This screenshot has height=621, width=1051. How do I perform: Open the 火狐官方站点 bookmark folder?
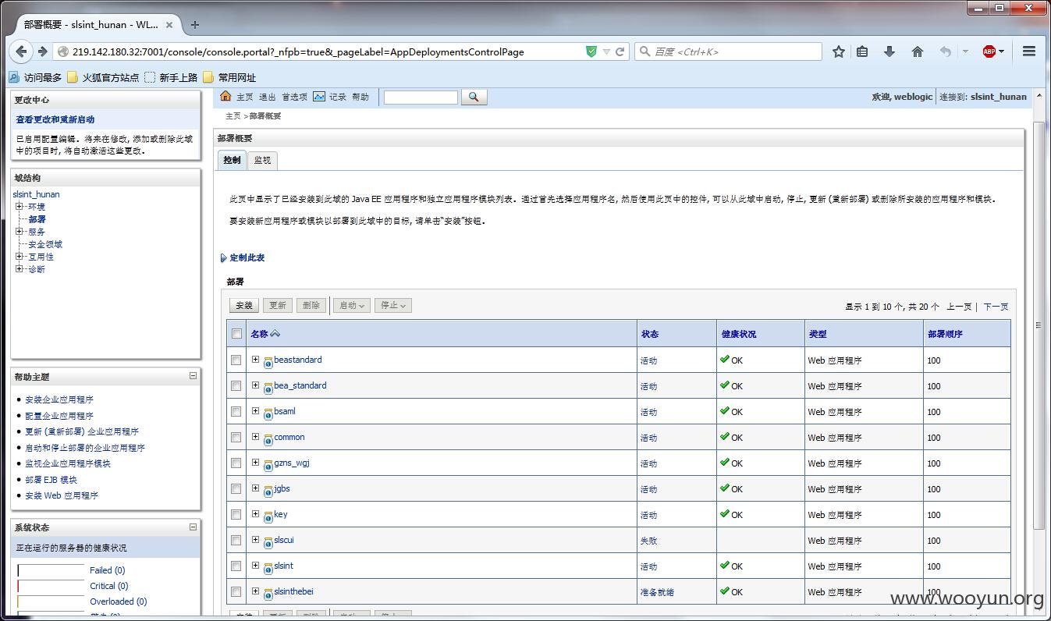pos(102,77)
